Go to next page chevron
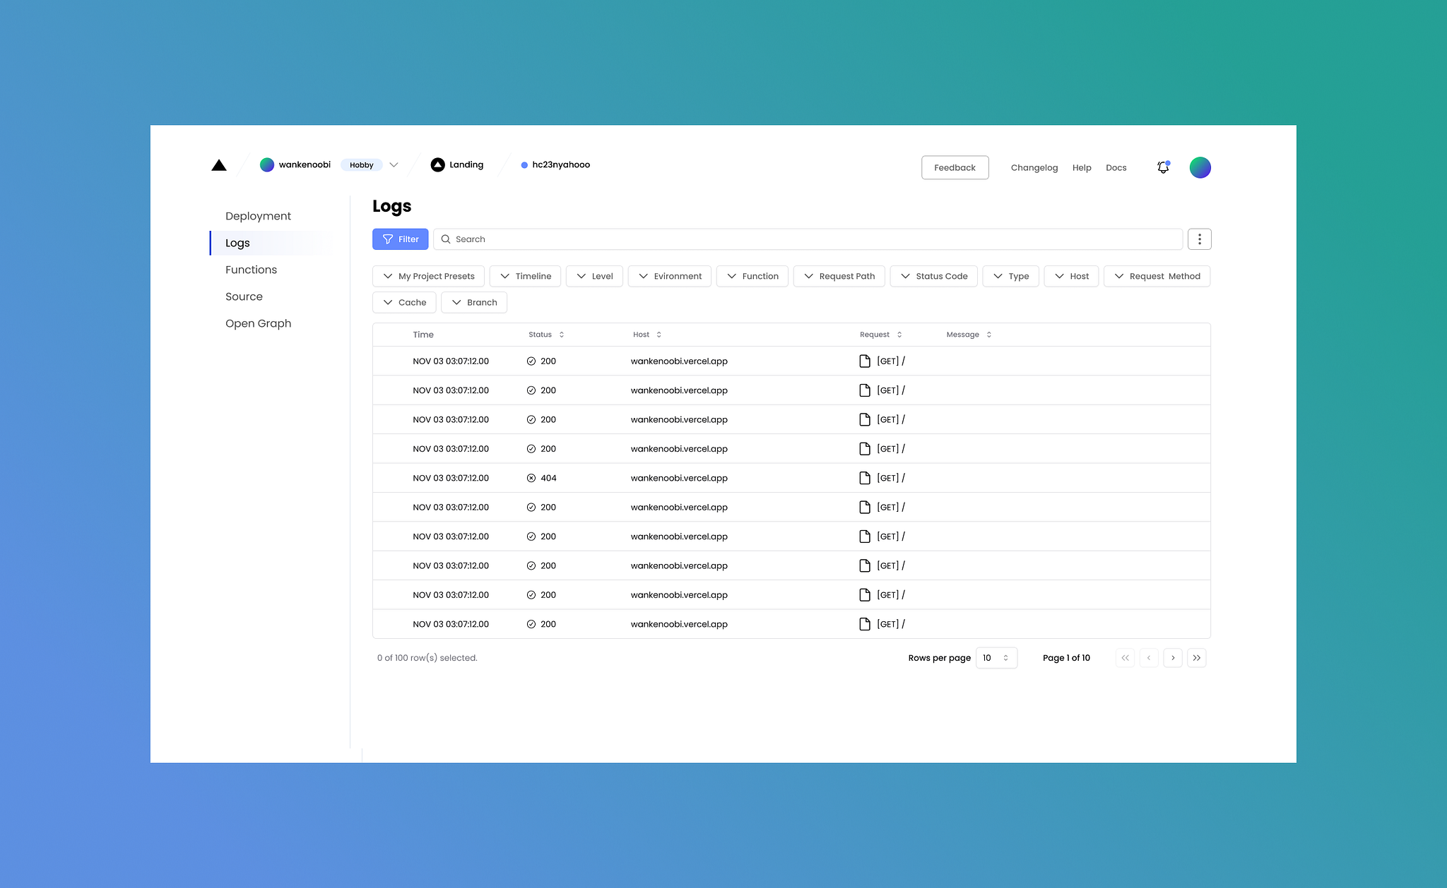 [x=1173, y=658]
